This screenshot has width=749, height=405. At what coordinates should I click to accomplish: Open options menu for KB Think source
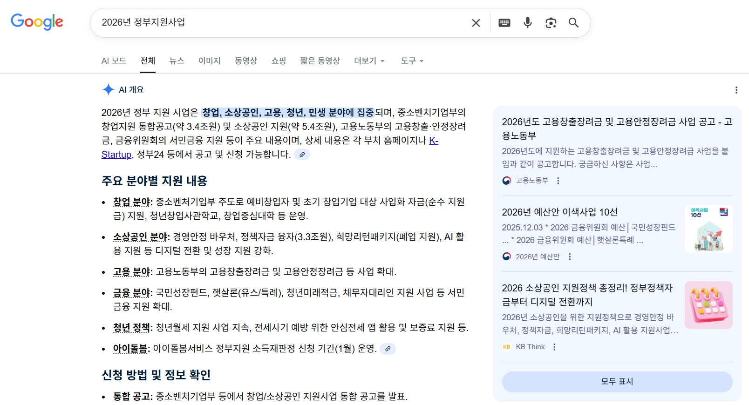554,347
